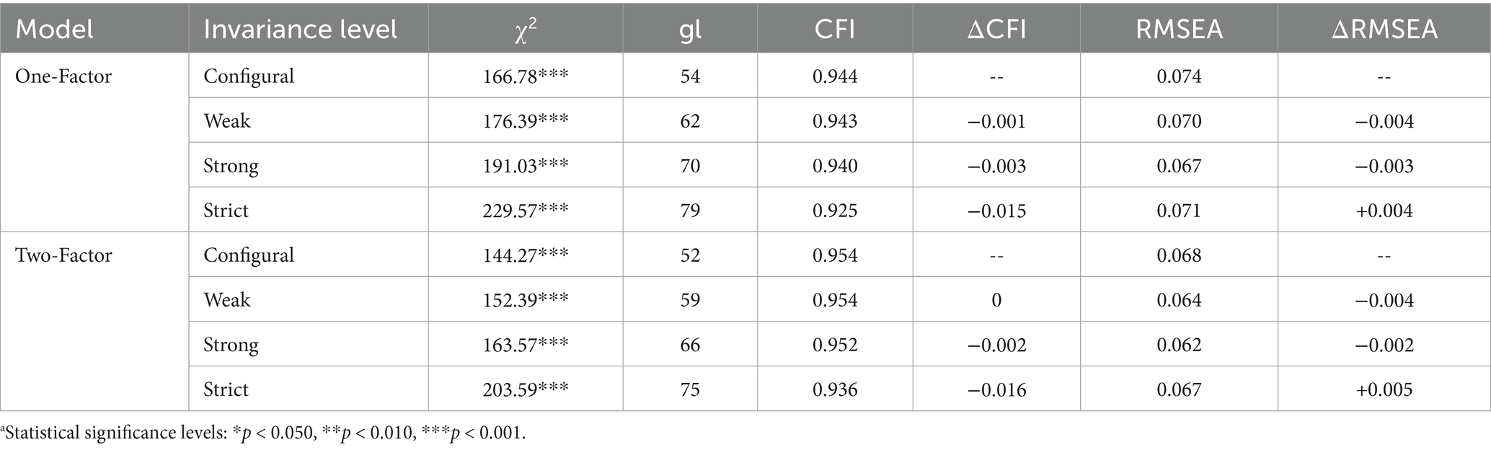Image resolution: width=1491 pixels, height=450 pixels.
Task: Click the Invariance level column header
Action: (x=300, y=30)
